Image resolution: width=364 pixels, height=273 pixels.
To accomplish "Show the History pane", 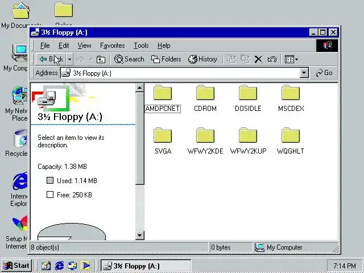I will click(x=202, y=59).
